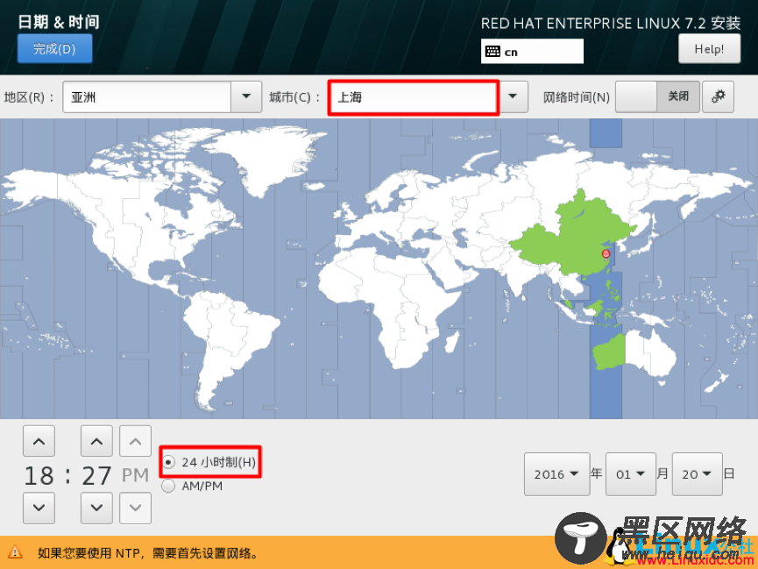Increase the hour with up arrow
This screenshot has height=569, width=758.
point(39,441)
